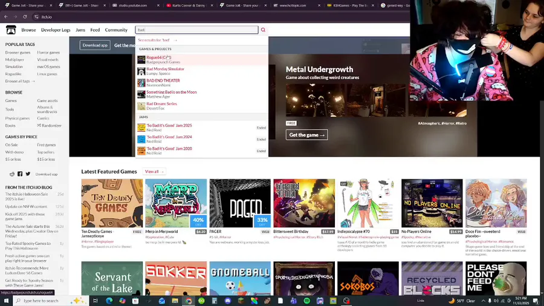544x306 pixels.
Task: Open the Windows Start menu
Action: (x=6, y=301)
